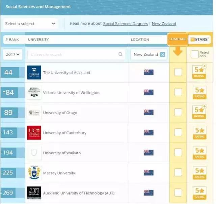
Task: Click the search magnifier icon
Action: [x=120, y=54]
